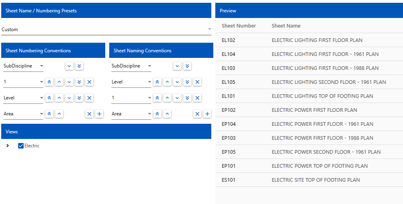Move numbering Area row to top
403x204 pixels.
[x=49, y=114]
